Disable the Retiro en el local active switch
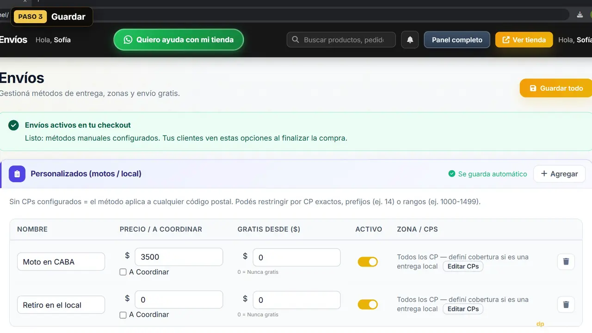This screenshot has width=592, height=333. tap(368, 304)
